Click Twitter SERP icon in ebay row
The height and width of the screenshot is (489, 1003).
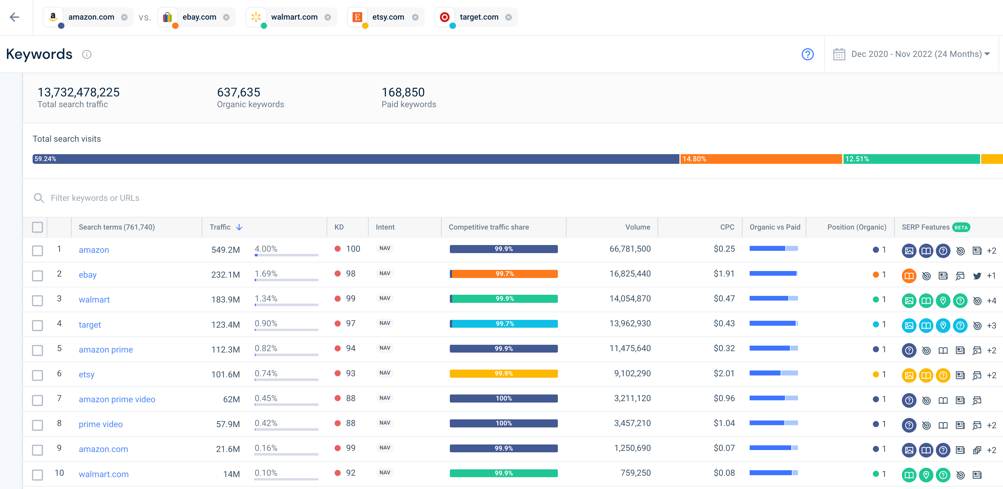977,276
